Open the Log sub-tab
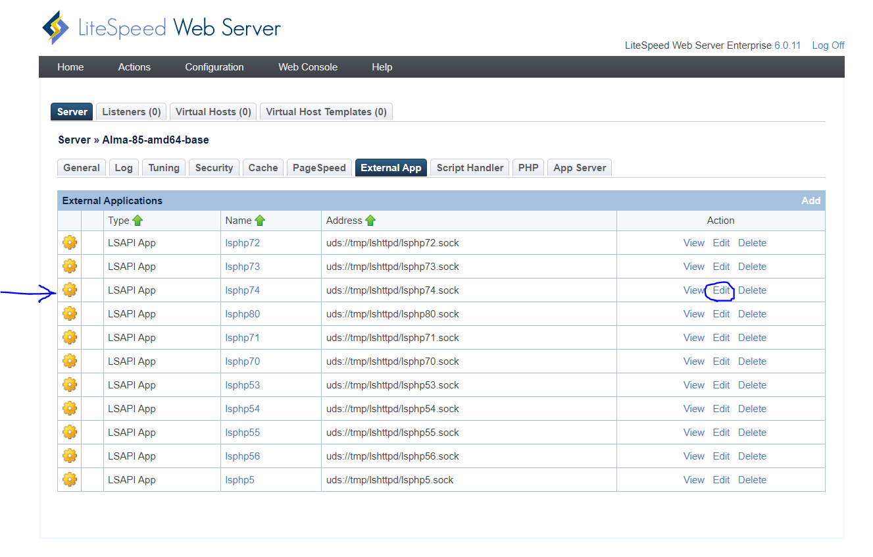The width and height of the screenshot is (873, 557). tap(124, 168)
